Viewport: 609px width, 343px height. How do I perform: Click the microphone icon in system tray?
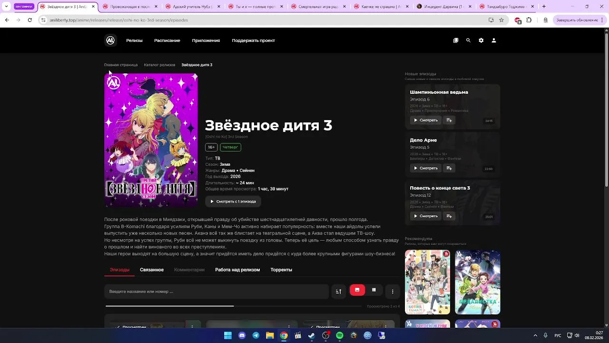click(x=546, y=335)
